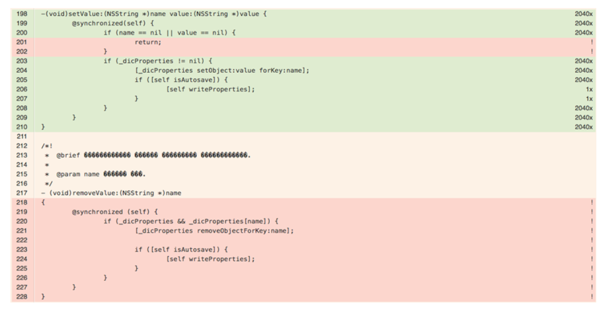Click the uncovered writeProperties call on line 224
The image size is (609, 314).
[x=210, y=260]
